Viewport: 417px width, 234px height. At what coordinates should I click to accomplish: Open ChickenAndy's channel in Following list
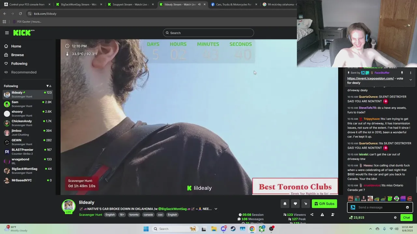(x=28, y=123)
